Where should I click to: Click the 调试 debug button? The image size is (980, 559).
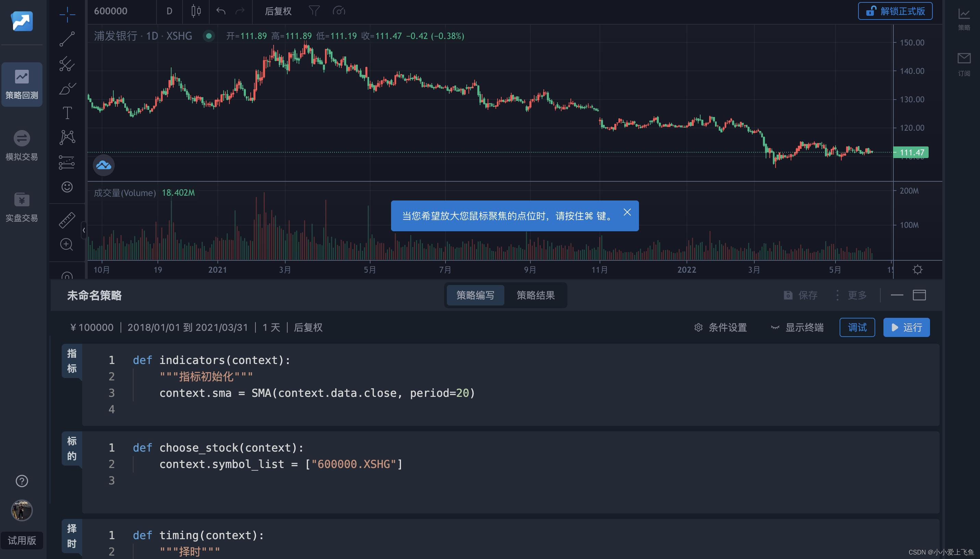857,327
